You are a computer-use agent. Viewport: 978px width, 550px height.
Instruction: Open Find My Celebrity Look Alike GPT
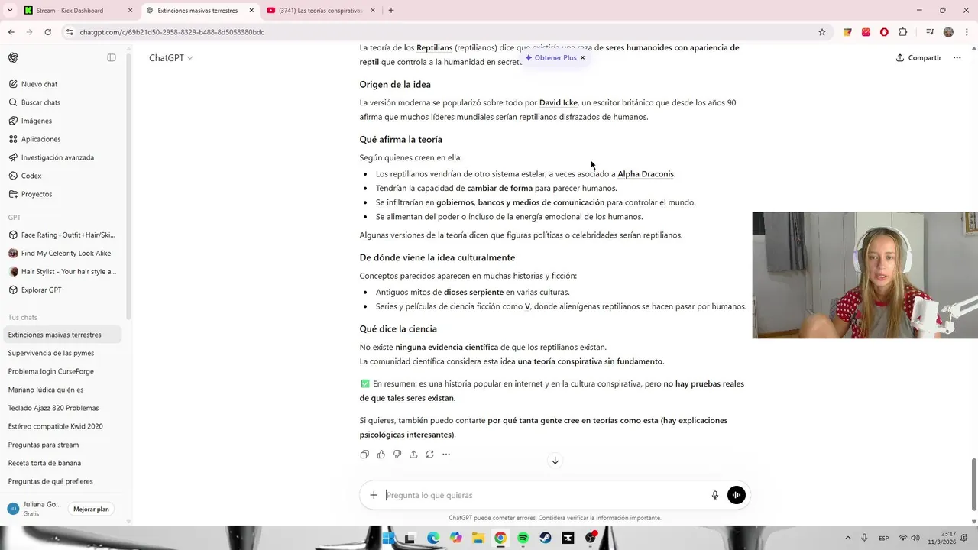[63, 254]
